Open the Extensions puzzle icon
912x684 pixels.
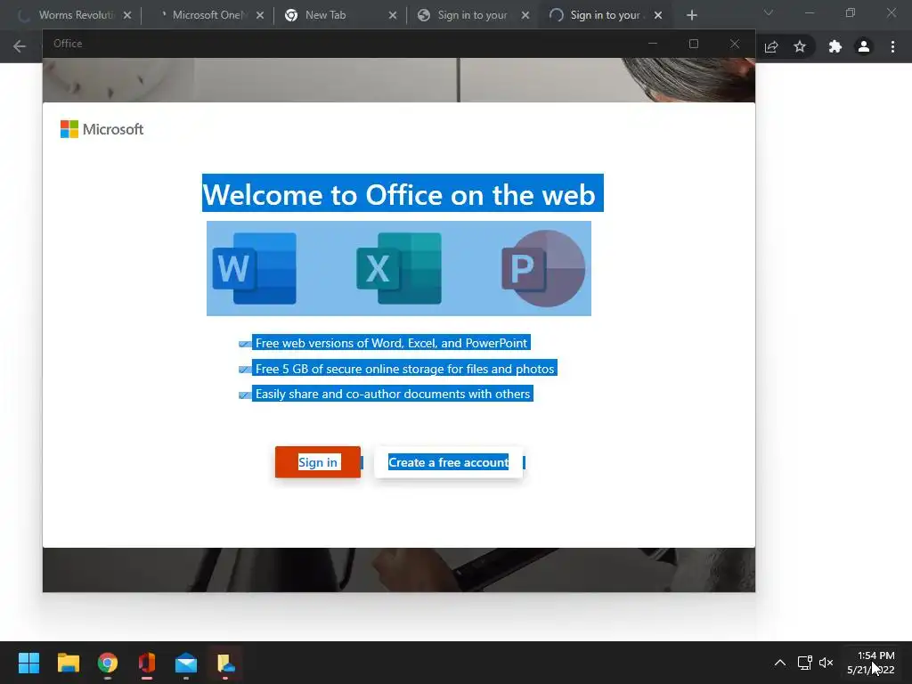[x=835, y=46]
